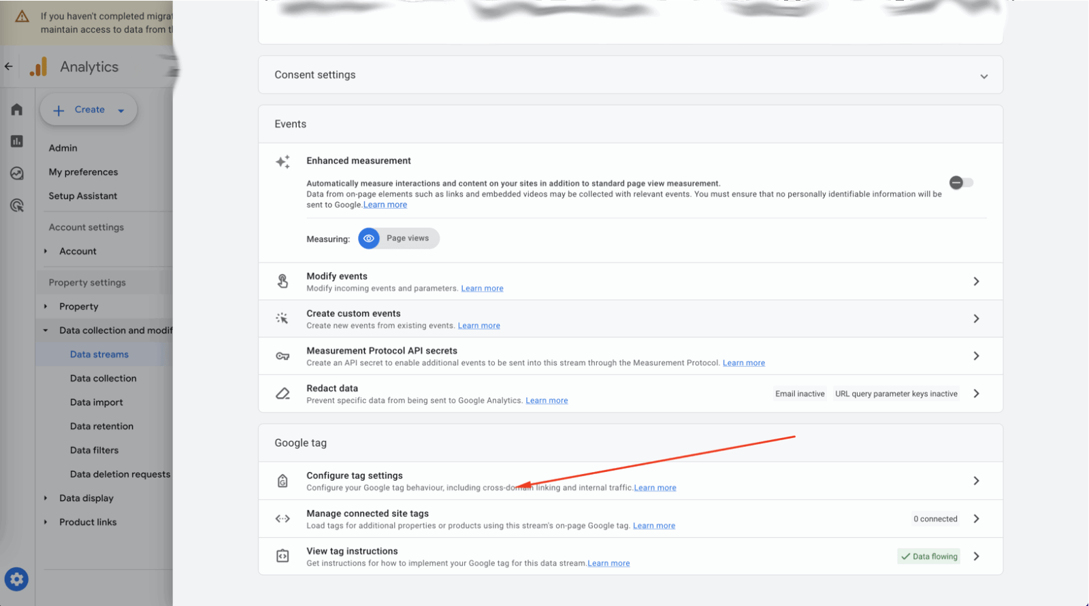
Task: Open Explore icon in left rail
Action: [x=17, y=173]
